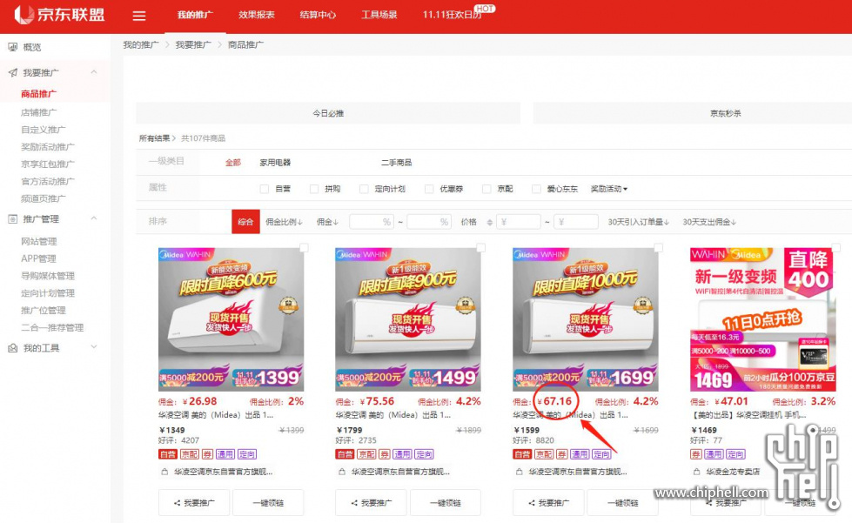Select the checkbox on the ¥1599 product card
The width and height of the screenshot is (852, 523).
coord(659,248)
